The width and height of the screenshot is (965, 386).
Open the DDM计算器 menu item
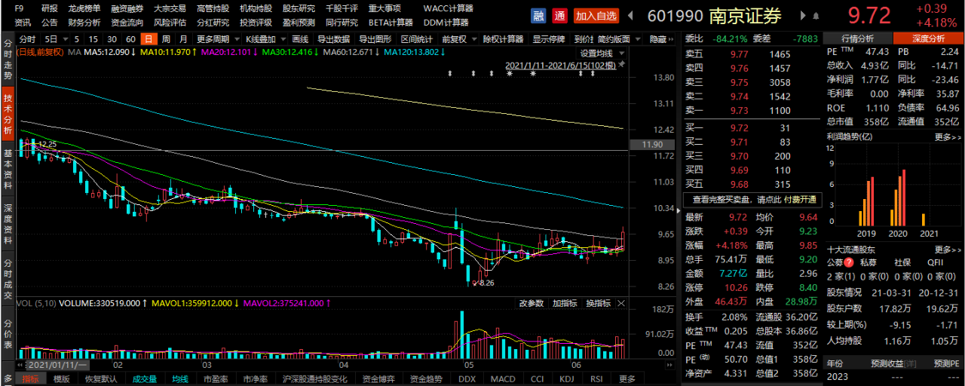(x=446, y=23)
